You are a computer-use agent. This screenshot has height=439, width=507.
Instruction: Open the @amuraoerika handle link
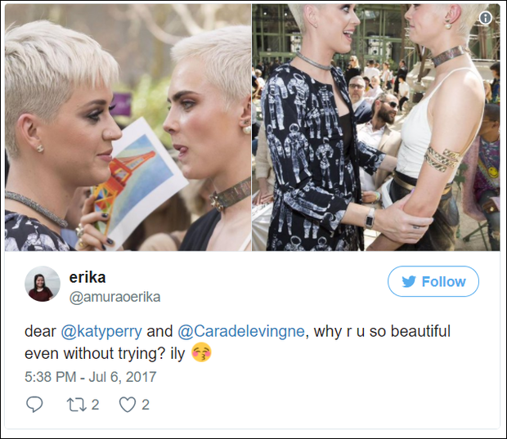[114, 297]
